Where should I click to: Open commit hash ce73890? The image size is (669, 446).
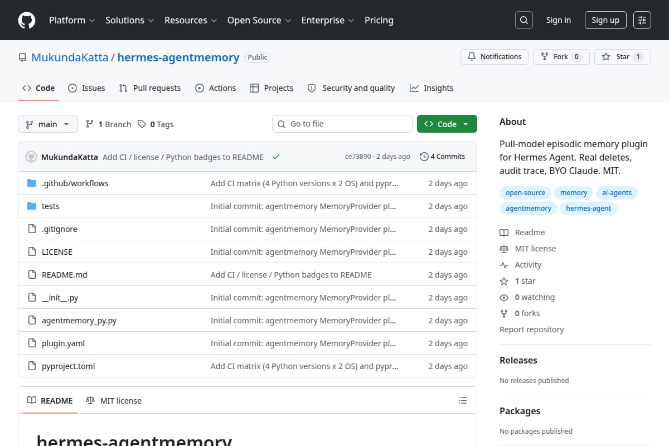(x=358, y=157)
